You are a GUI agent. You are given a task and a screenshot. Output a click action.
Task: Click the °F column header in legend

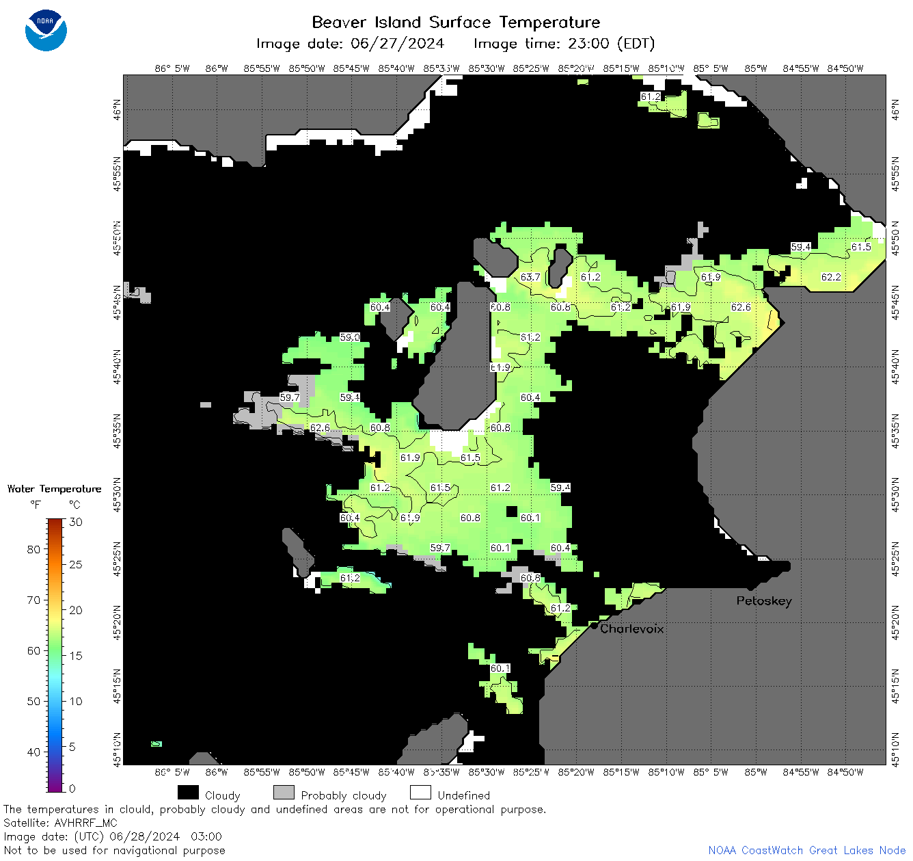[x=36, y=505]
